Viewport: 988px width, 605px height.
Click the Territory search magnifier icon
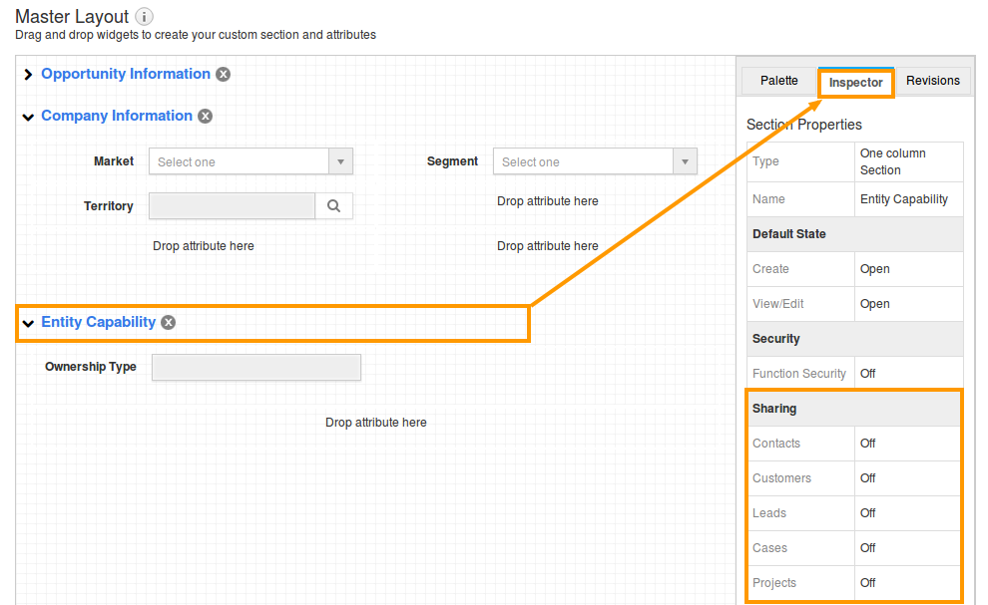[334, 206]
